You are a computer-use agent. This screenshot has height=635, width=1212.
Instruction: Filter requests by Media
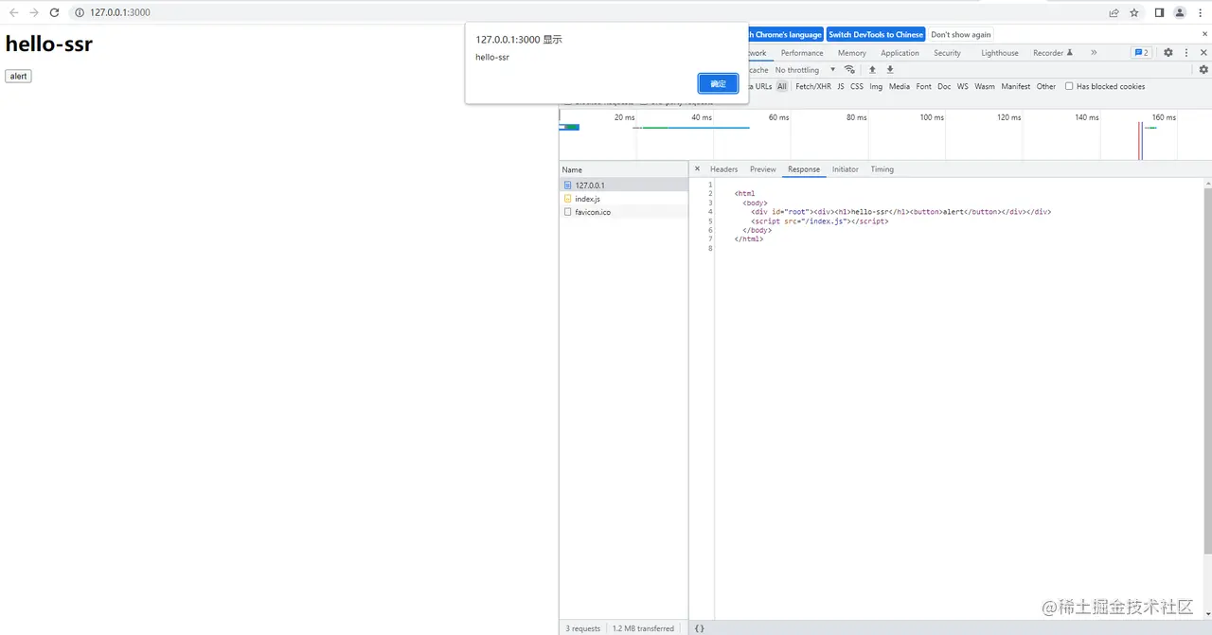tap(900, 86)
